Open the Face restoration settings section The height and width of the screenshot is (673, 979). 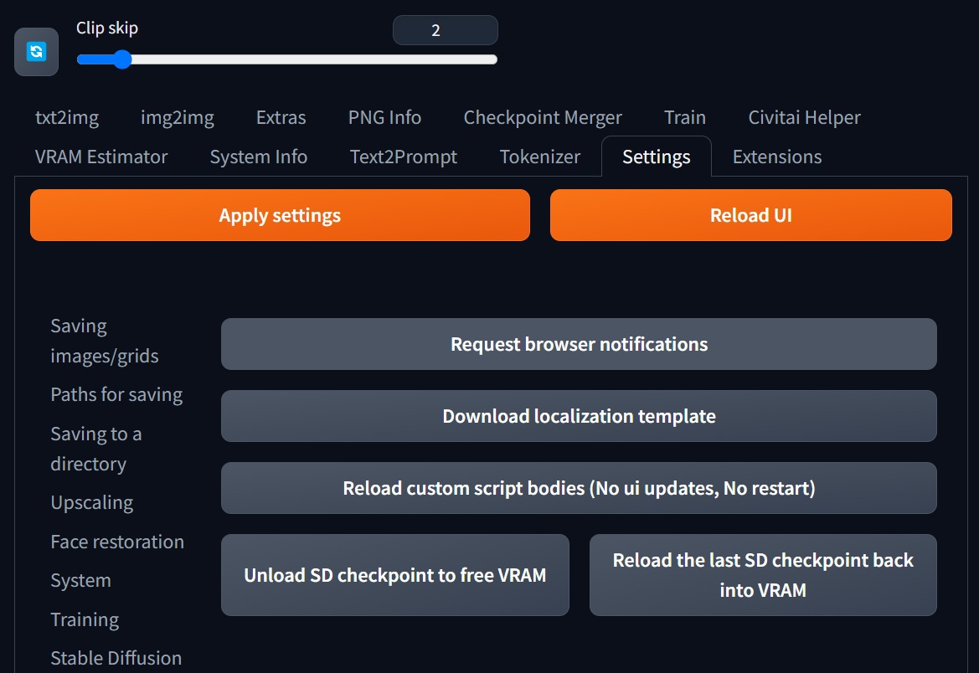click(x=116, y=542)
